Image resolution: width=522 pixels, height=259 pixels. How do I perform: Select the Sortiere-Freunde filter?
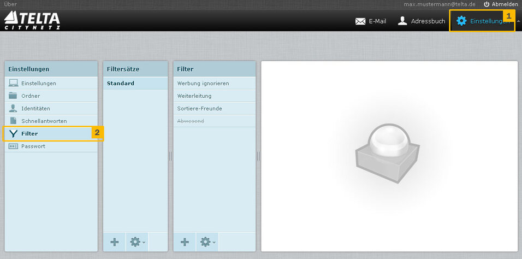(x=215, y=109)
